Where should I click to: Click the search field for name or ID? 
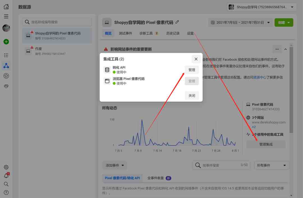(x=57, y=22)
